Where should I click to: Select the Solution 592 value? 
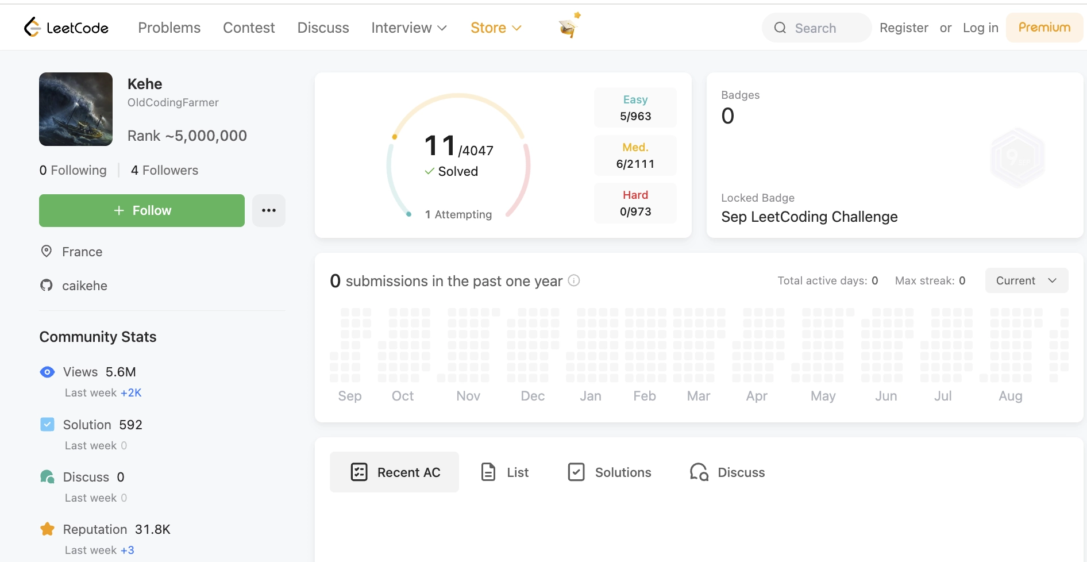130,425
